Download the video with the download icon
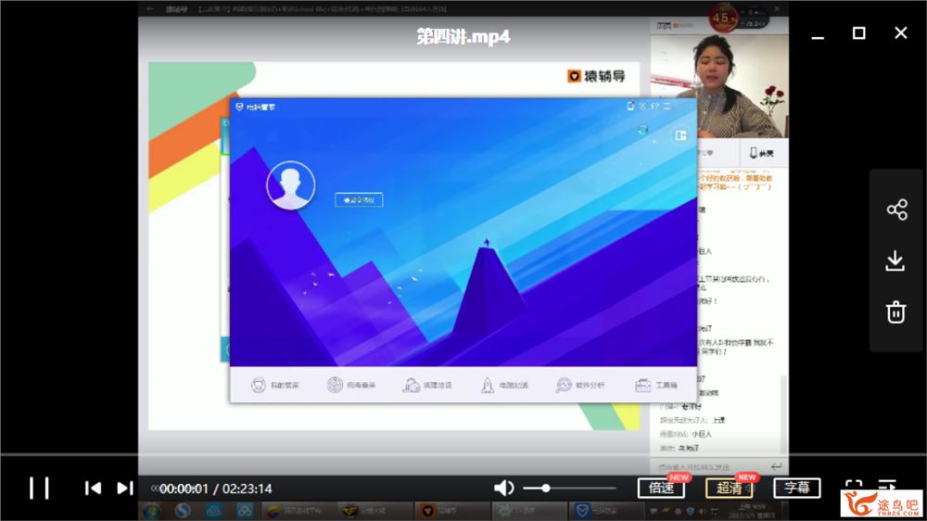Image resolution: width=927 pixels, height=521 pixels. 895,260
